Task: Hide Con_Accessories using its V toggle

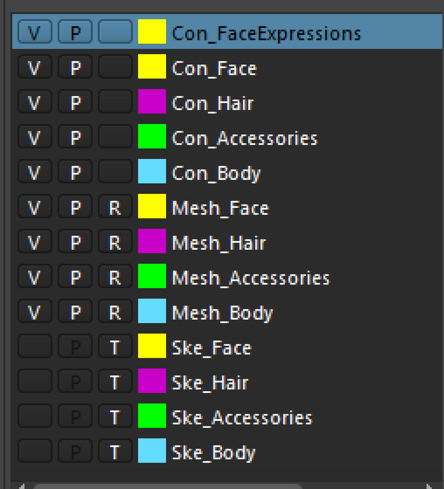Action: coord(35,137)
